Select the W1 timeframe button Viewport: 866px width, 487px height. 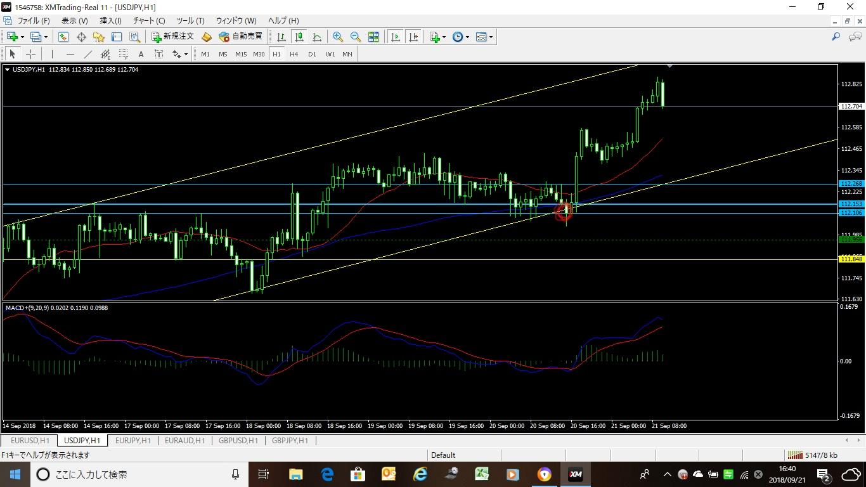(x=330, y=54)
